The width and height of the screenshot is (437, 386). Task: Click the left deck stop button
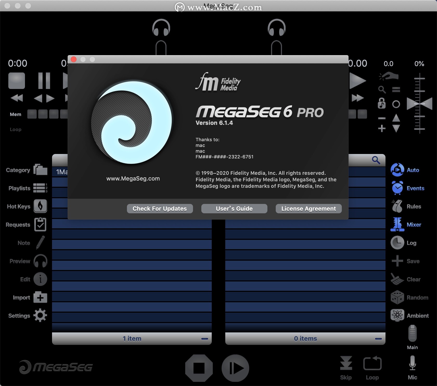(x=17, y=81)
